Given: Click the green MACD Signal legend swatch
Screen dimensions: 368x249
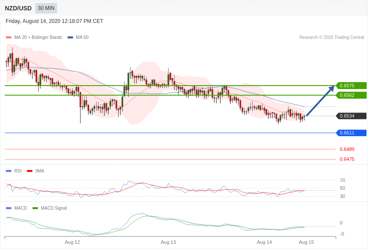Looking at the screenshot, I should pos(35,208).
